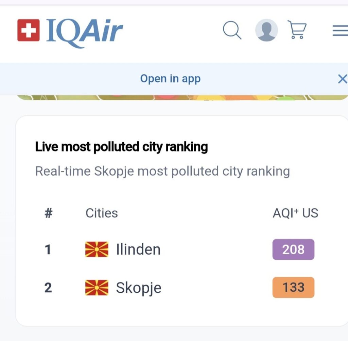Open the Ilinden city link
This screenshot has width=348, height=341.
pos(138,249)
